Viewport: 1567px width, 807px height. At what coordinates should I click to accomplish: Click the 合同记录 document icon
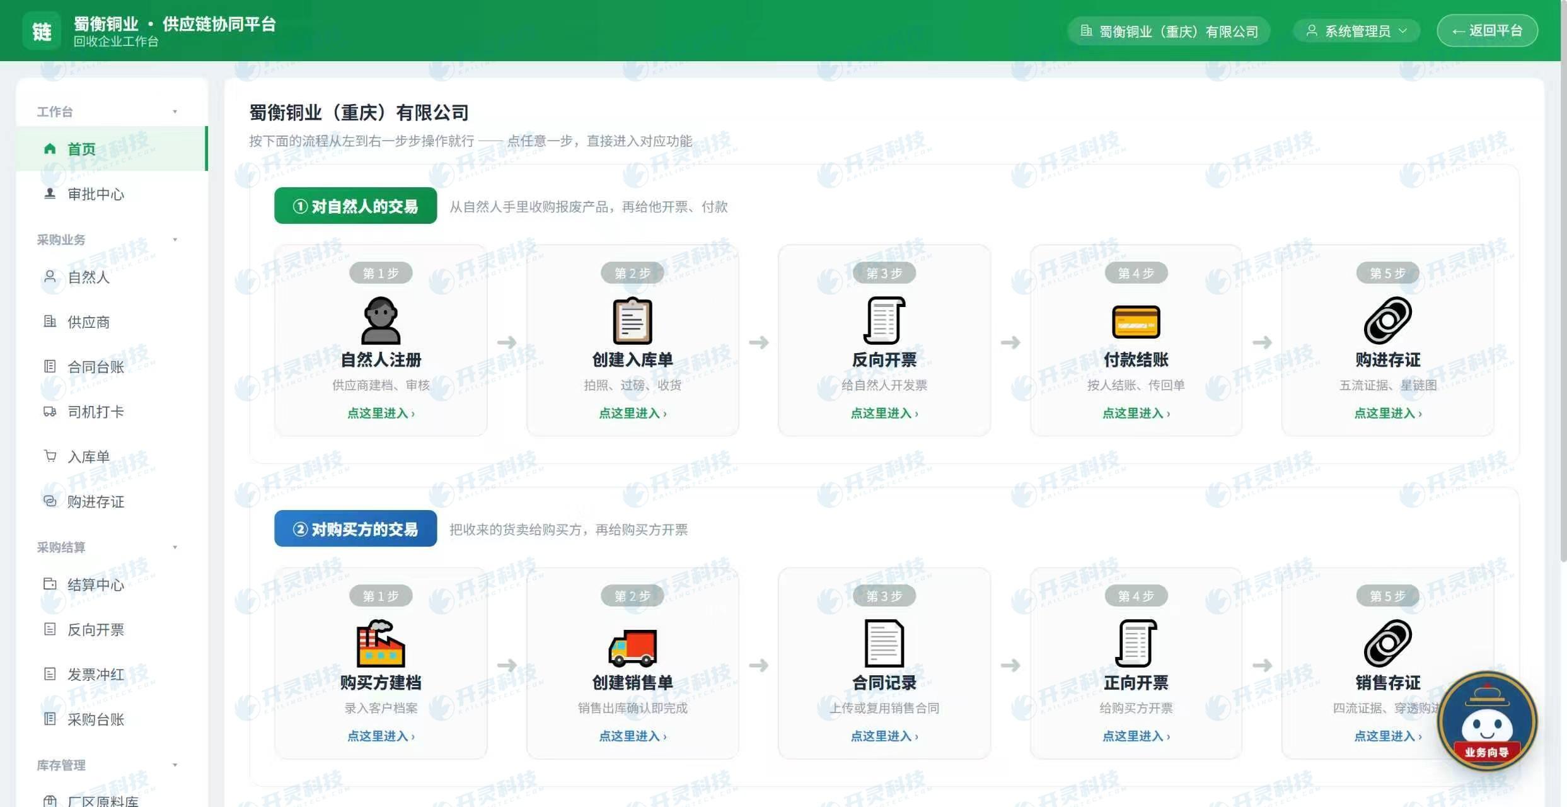tap(884, 643)
